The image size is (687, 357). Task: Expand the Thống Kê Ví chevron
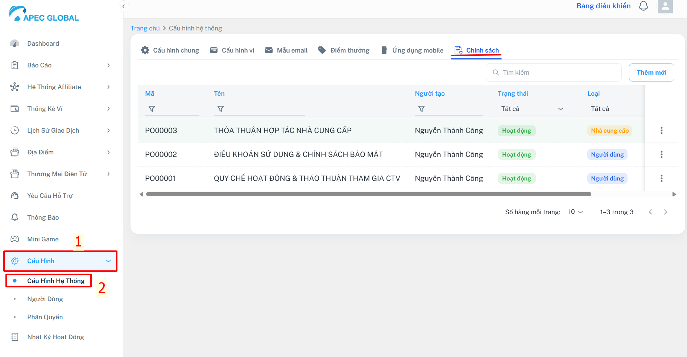108,109
